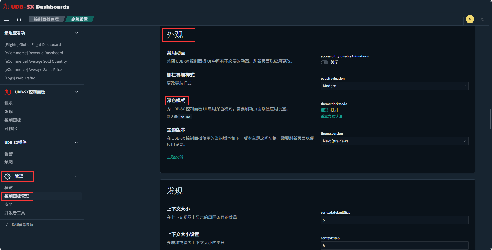Switch to the 高级设置 breadcrumb tab
The height and width of the screenshot is (250, 492).
tap(79, 19)
